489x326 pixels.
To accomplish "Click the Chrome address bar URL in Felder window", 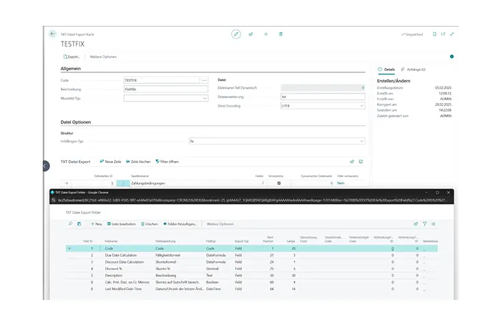I will pos(252,200).
